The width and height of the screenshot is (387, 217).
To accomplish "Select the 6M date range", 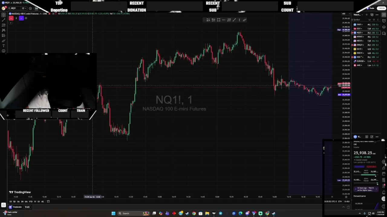I will [26, 202].
